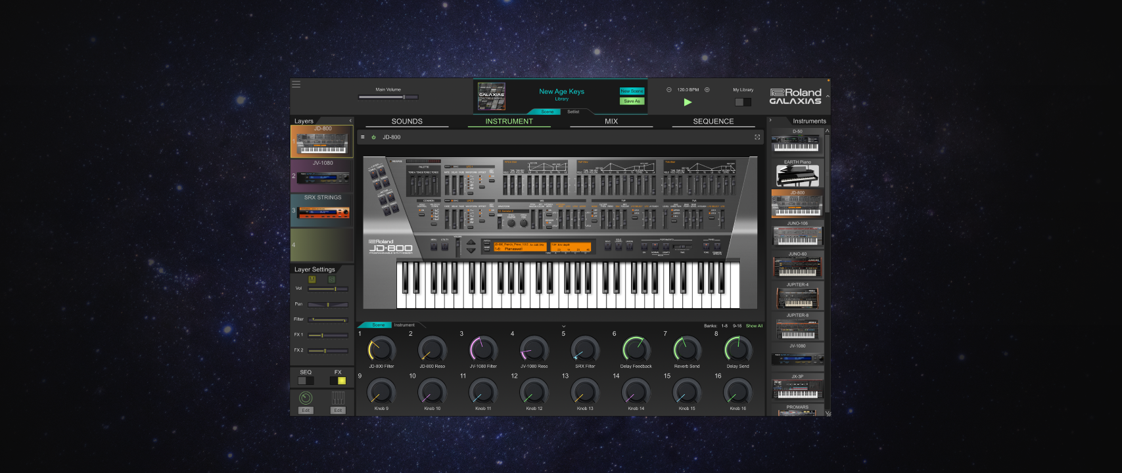This screenshot has width=1122, height=473.
Task: Collapse the Instruments panel with its chevron
Action: tap(770, 120)
